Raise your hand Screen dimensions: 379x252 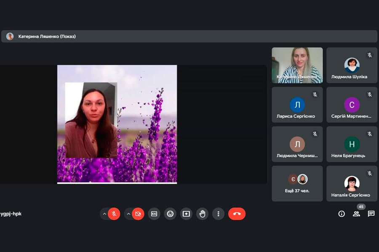pyautogui.click(x=202, y=214)
